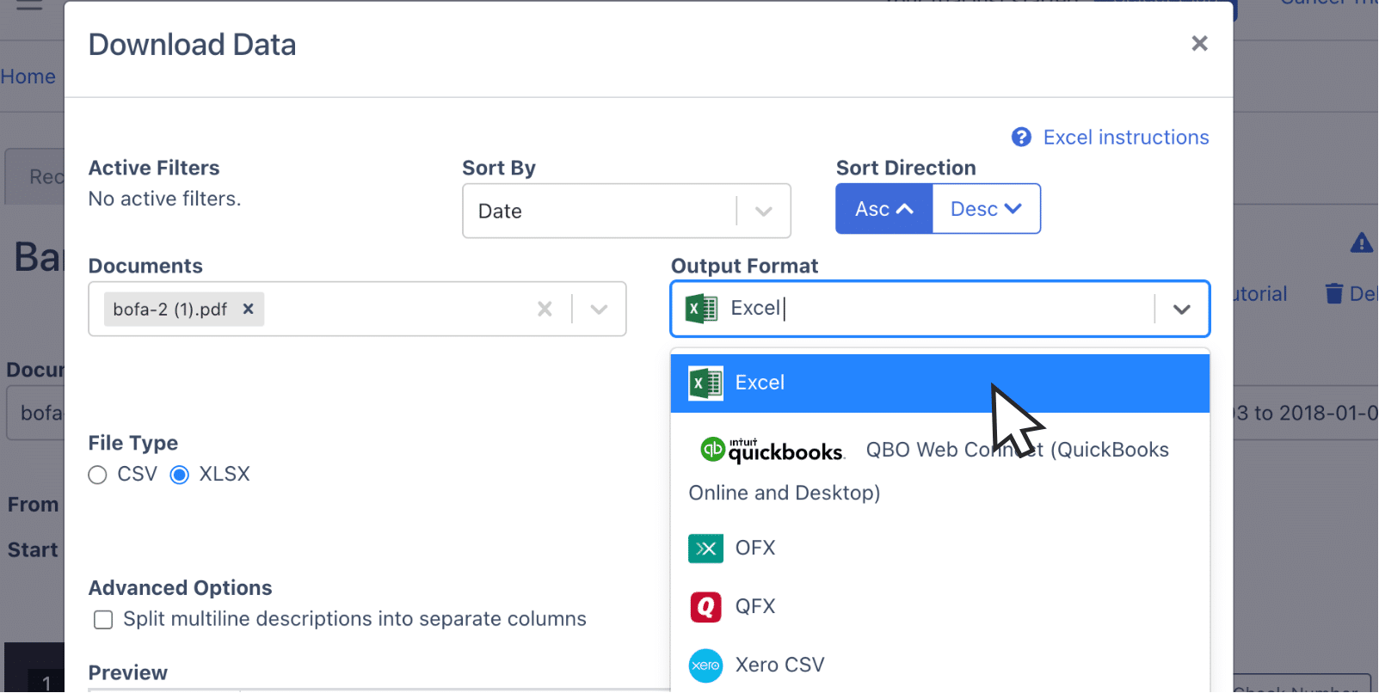Select the CSV file type

coord(97,474)
